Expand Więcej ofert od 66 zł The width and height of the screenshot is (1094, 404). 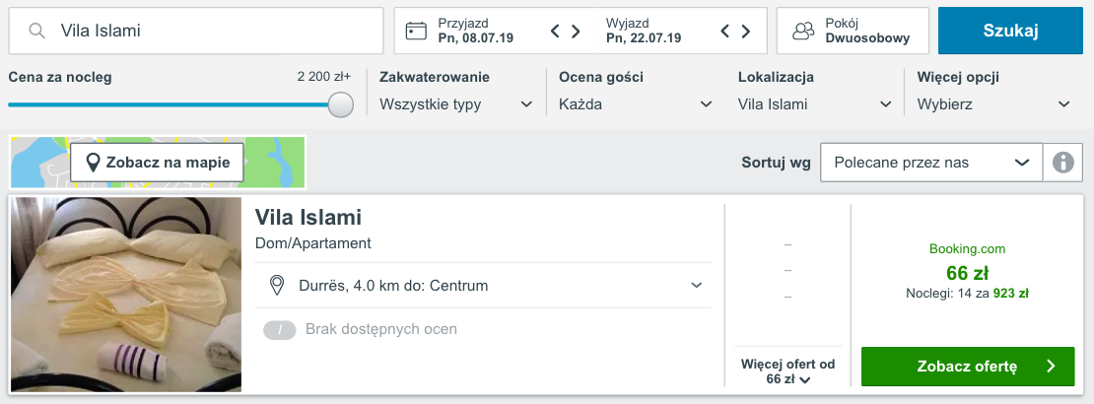pyautogui.click(x=787, y=371)
